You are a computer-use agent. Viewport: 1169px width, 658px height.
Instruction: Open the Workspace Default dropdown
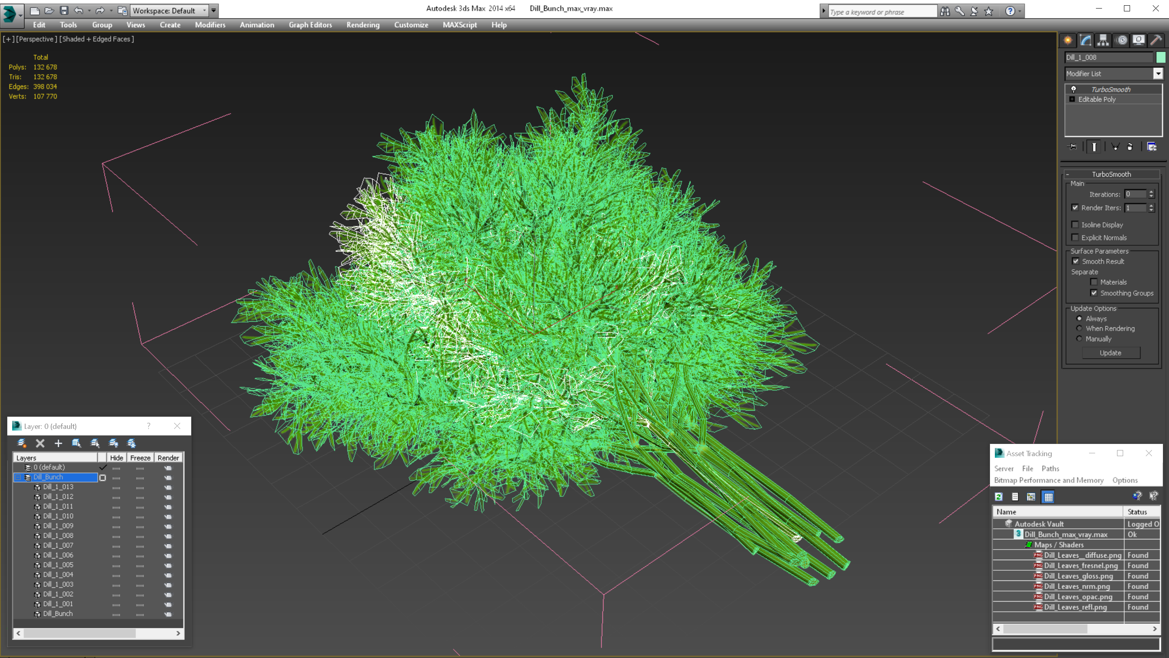169,11
